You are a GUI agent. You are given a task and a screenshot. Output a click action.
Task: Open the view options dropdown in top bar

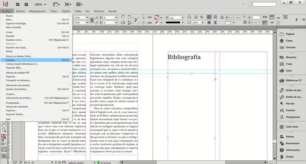point(57,4)
